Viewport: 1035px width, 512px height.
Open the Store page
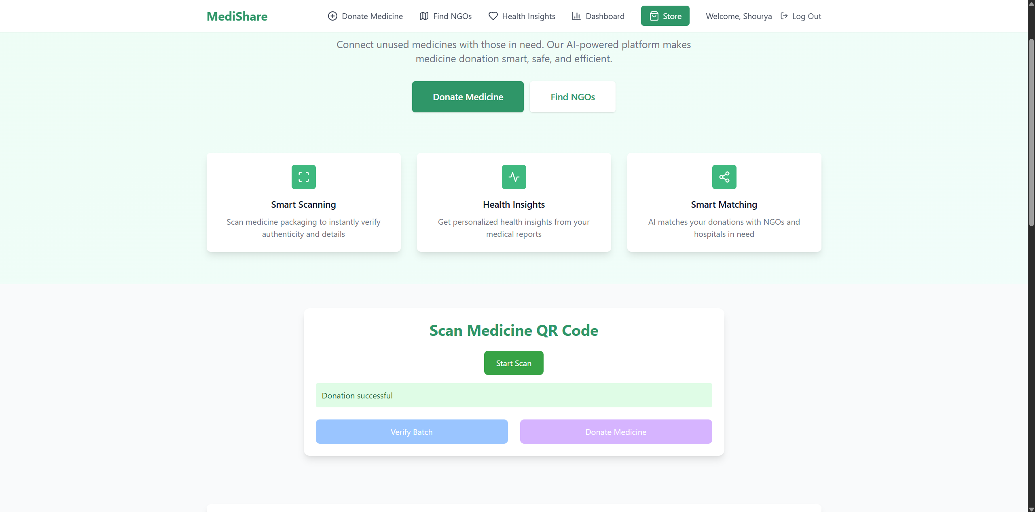tap(665, 16)
